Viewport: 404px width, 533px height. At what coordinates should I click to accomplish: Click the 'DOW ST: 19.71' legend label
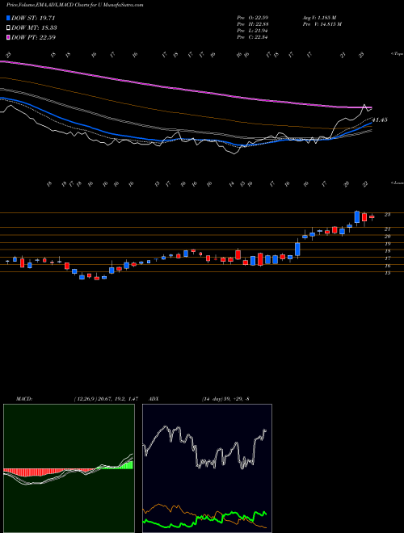tap(33, 18)
